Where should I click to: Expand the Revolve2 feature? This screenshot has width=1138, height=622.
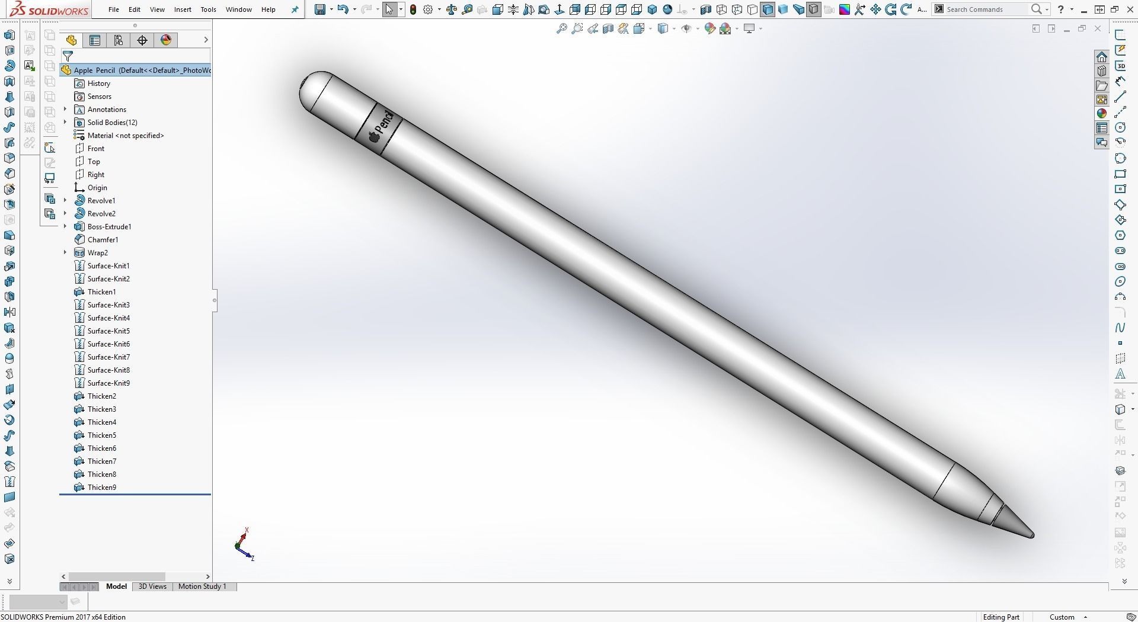pos(65,213)
